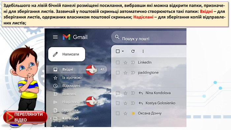
Task: Click the clock icon beside 'Відкладені'
Action: pos(55,86)
